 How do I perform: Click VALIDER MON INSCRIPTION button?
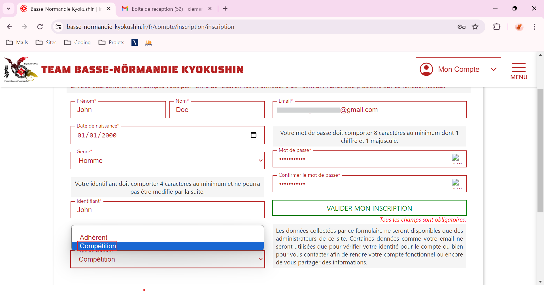pyautogui.click(x=369, y=208)
